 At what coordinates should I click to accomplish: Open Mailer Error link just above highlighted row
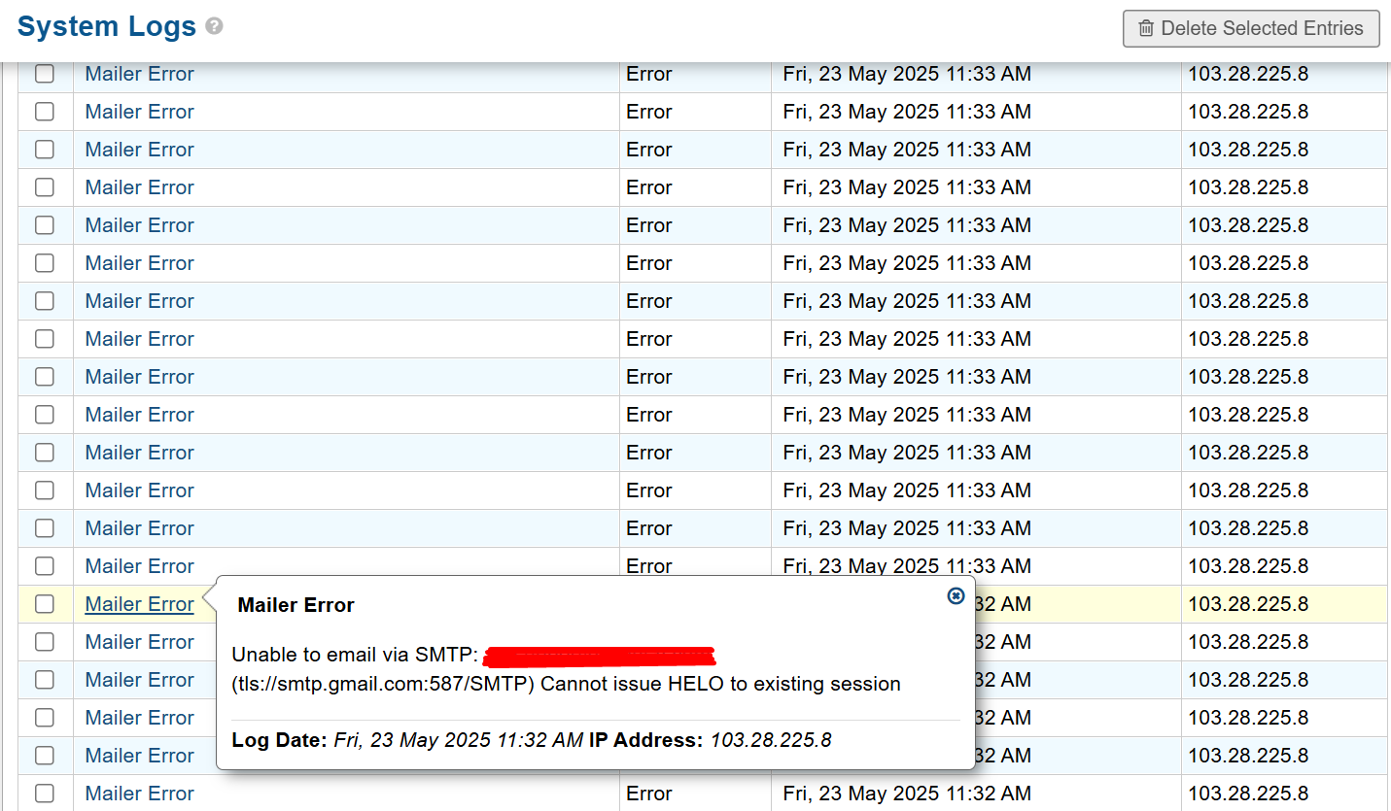pyautogui.click(x=139, y=566)
